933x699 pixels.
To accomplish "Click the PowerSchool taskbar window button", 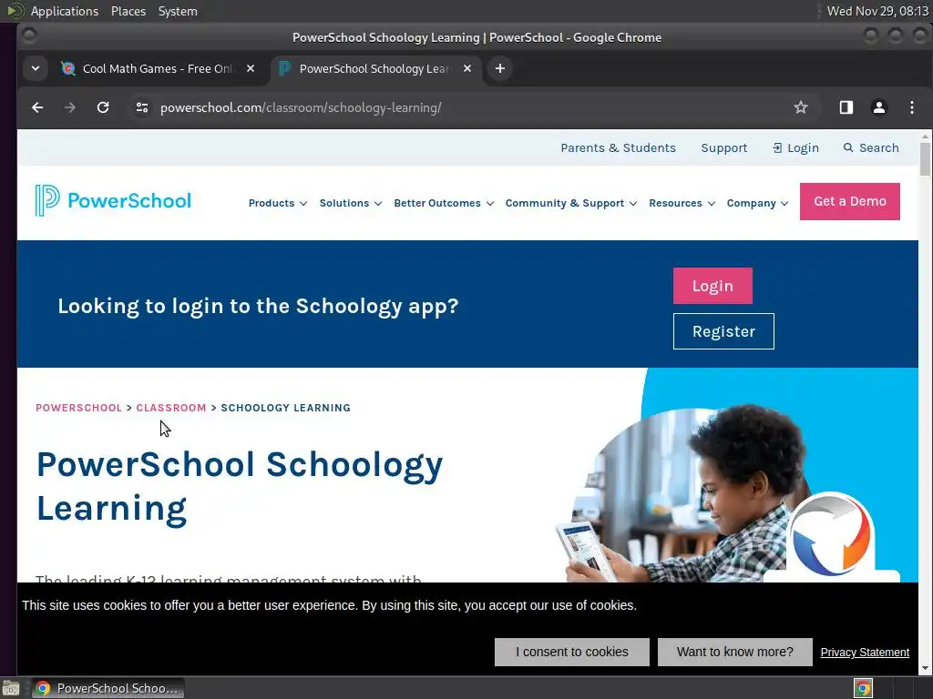I will click(108, 688).
